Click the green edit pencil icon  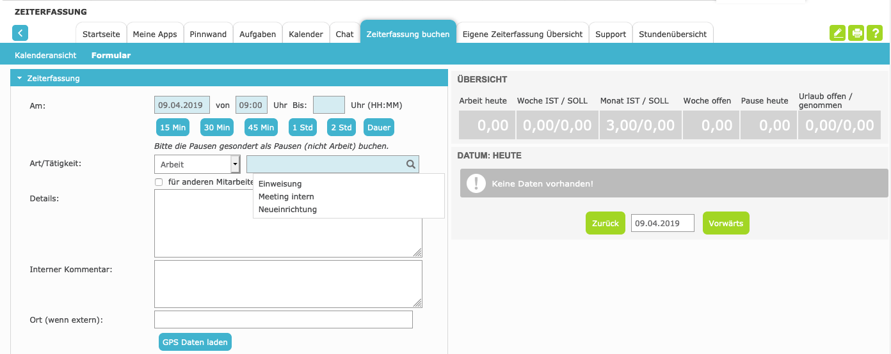pyautogui.click(x=837, y=34)
